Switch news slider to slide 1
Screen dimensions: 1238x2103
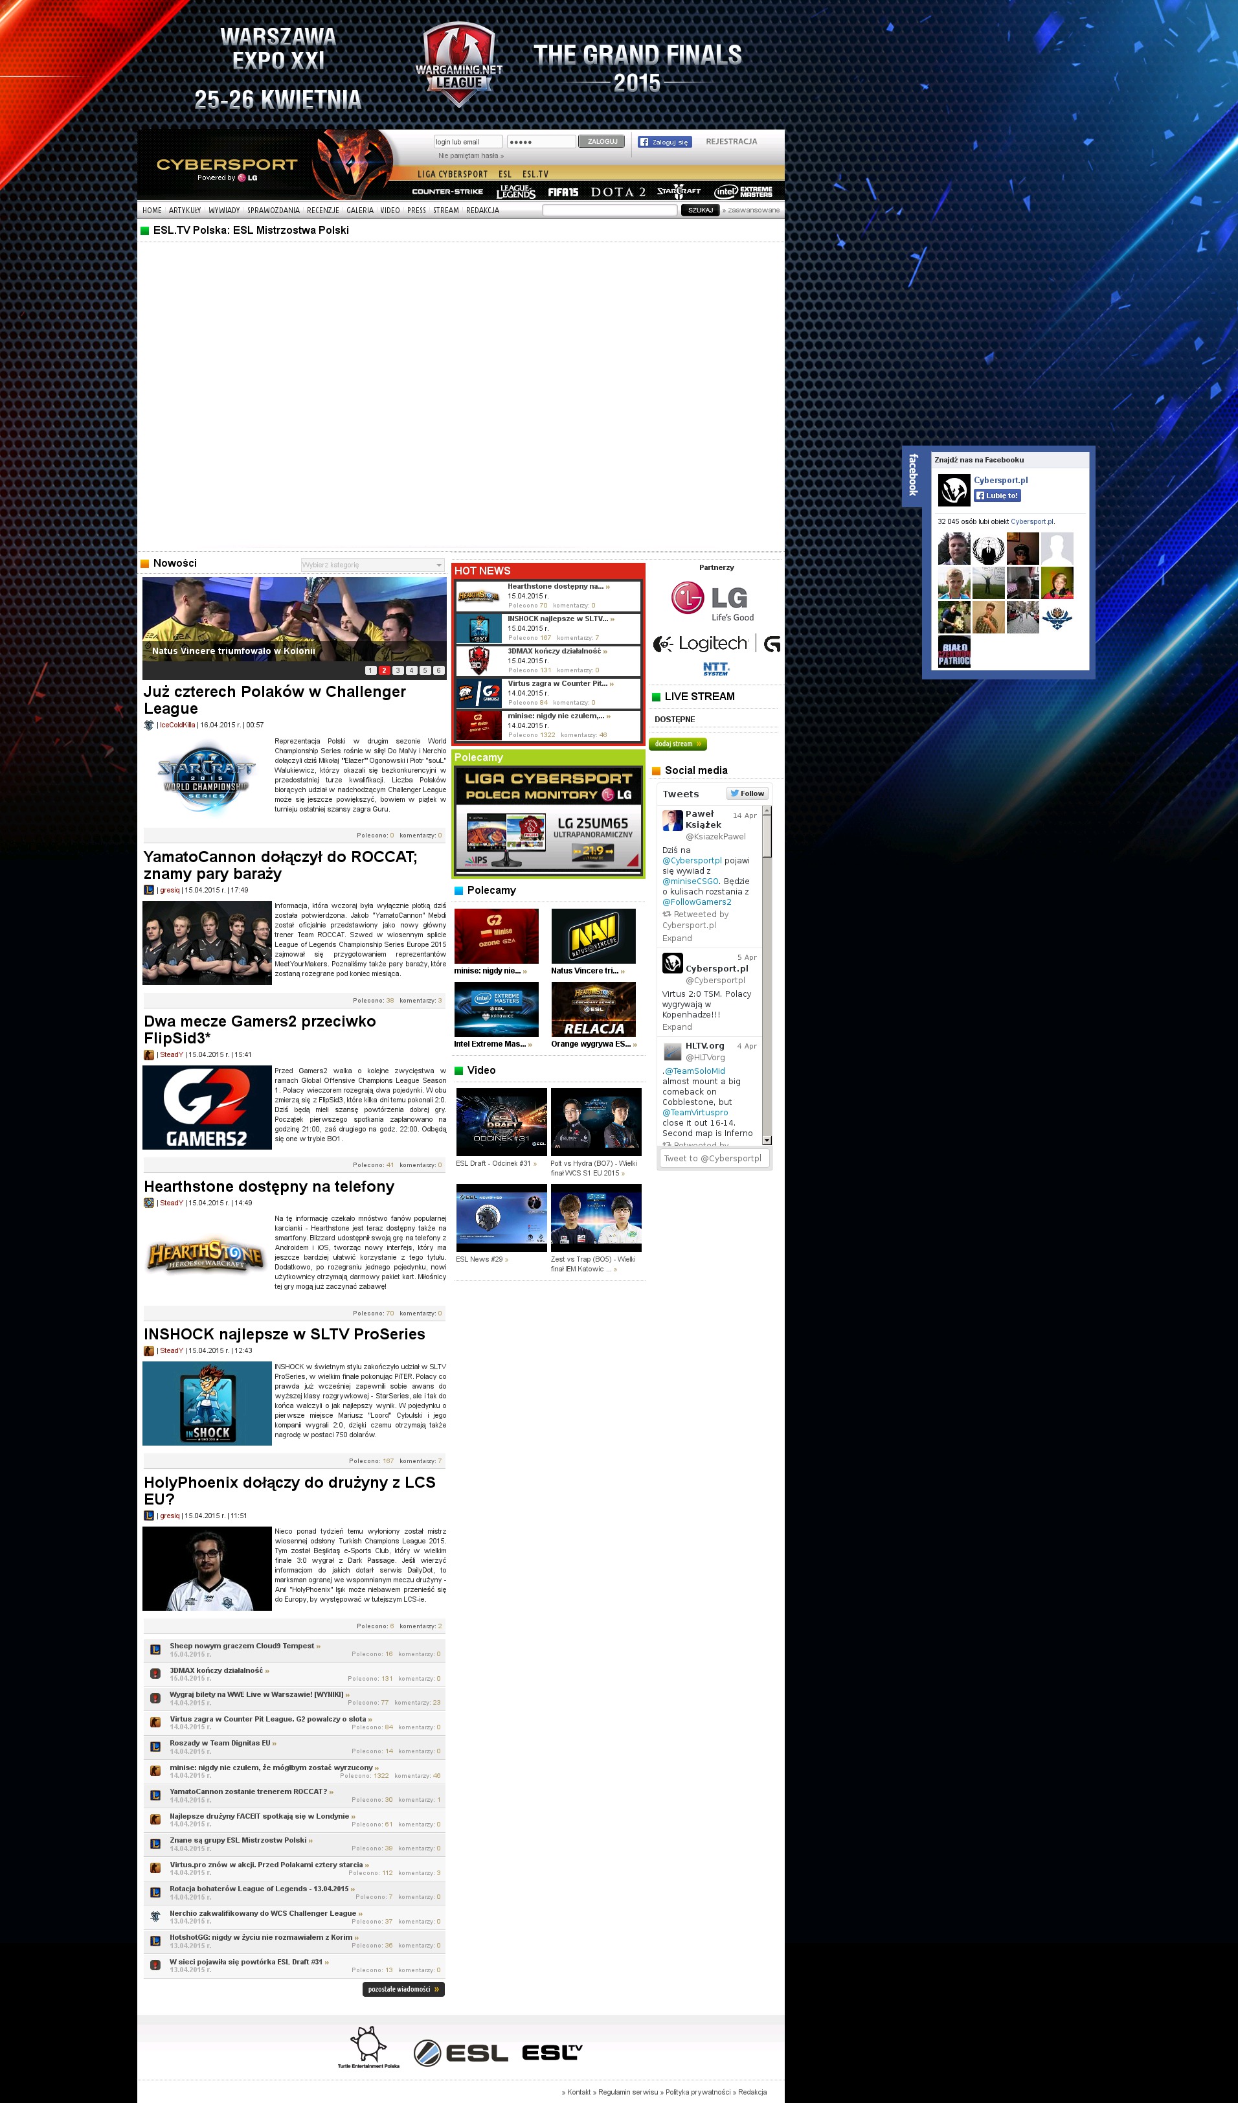pos(370,670)
